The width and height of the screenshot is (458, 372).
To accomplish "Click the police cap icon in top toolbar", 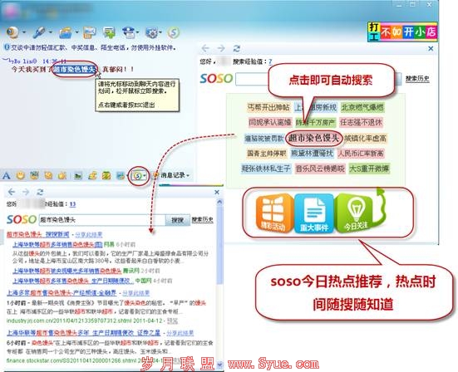I will [x=129, y=32].
